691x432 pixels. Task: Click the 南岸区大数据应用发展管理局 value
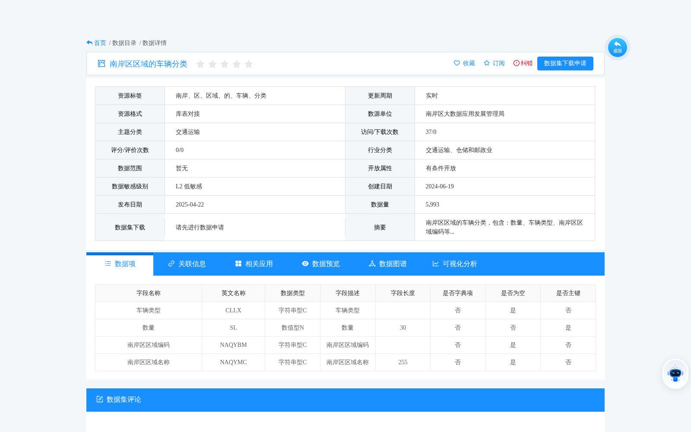point(465,114)
